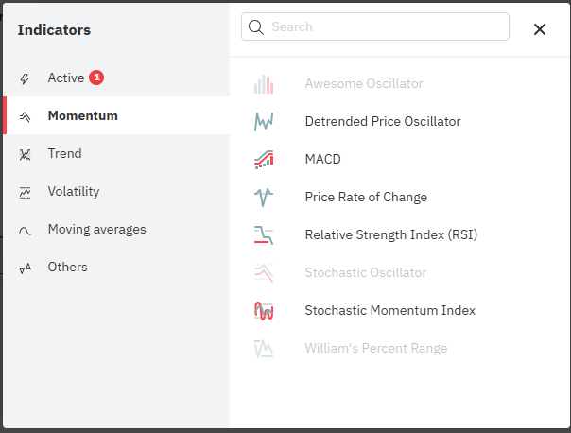Close the Indicators dialog

tap(540, 29)
